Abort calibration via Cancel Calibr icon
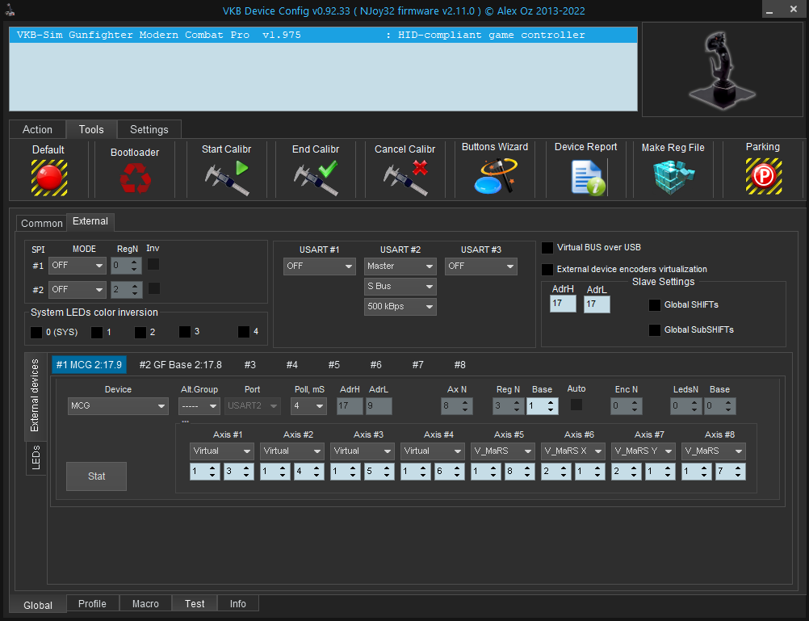 pos(404,177)
